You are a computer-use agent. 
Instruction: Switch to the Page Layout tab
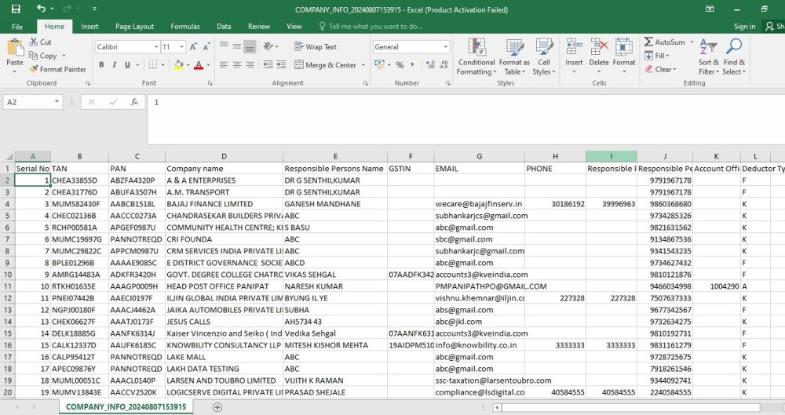click(135, 27)
